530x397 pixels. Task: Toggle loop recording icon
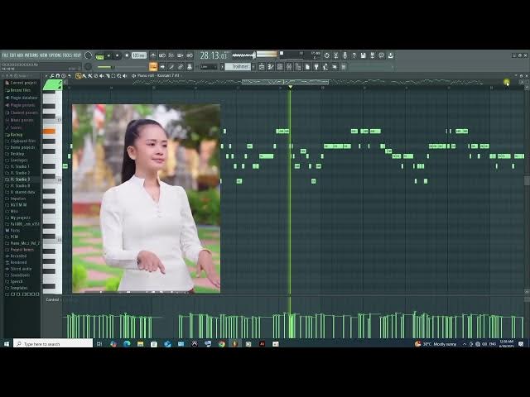tap(190, 55)
